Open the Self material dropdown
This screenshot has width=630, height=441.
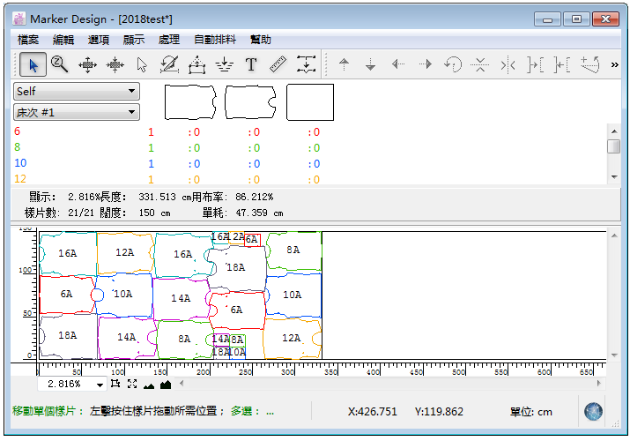tap(77, 91)
